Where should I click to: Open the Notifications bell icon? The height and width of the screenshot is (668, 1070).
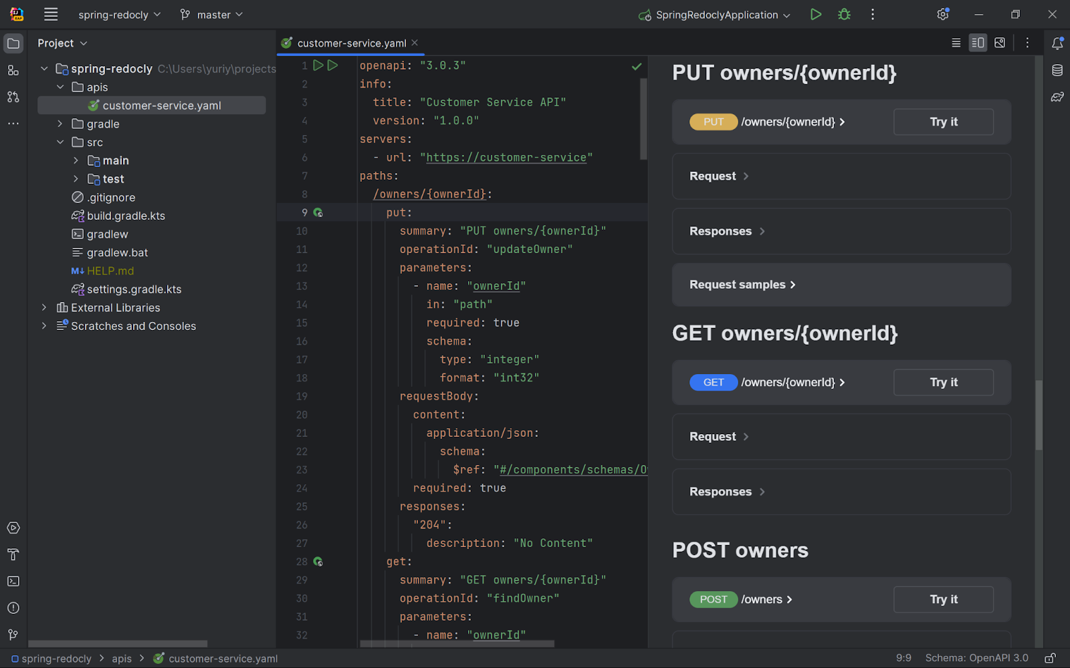(x=1057, y=43)
